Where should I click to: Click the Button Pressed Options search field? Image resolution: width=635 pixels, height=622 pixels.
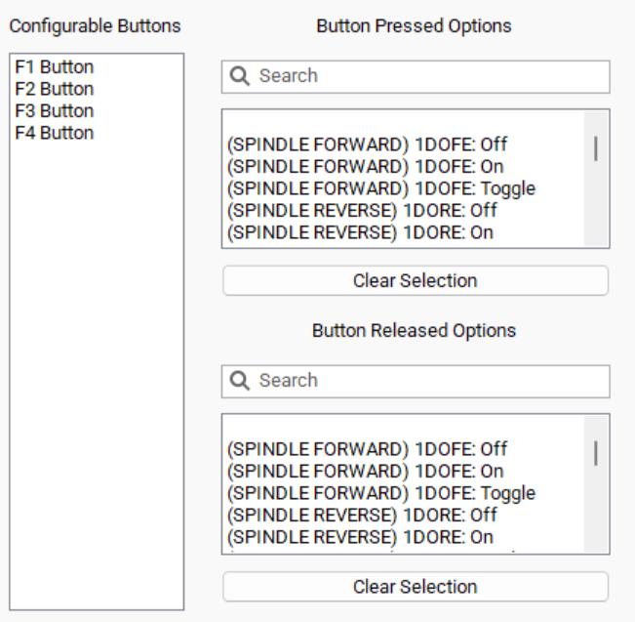click(429, 76)
